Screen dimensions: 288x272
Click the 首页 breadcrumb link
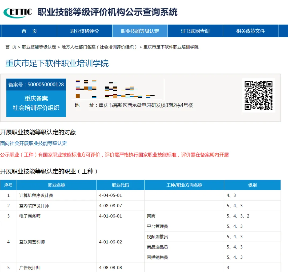[x=11, y=47]
